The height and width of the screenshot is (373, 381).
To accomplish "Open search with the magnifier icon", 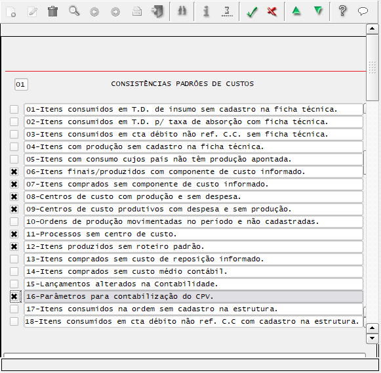I will click(x=74, y=11).
